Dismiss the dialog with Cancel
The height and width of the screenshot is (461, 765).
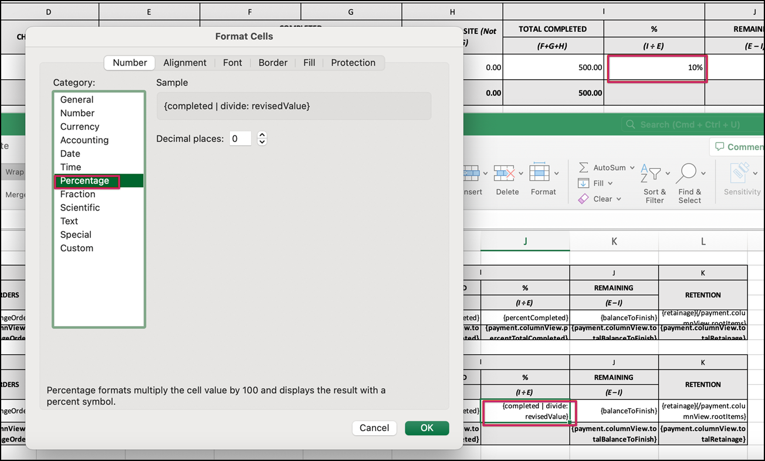pos(374,428)
